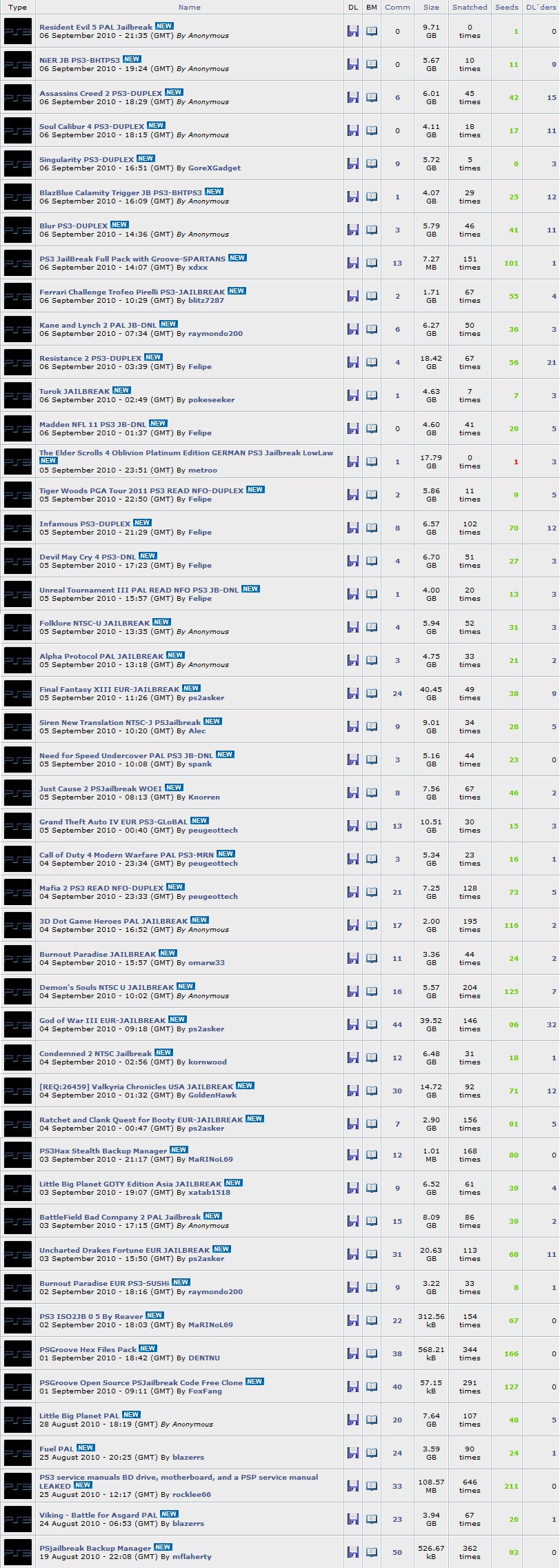Download the Blur PS3-DUPLEX torrent
The width and height of the screenshot is (560, 1568).
(353, 230)
